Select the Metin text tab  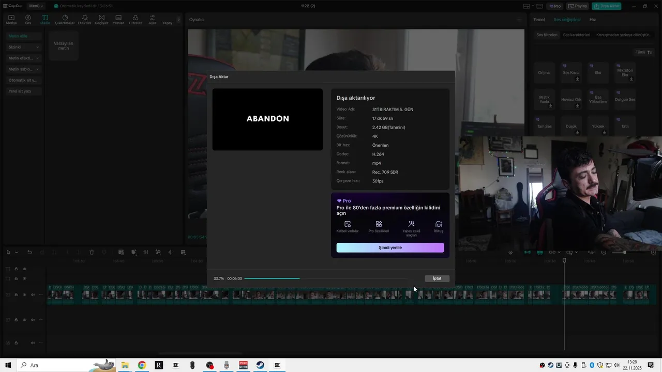coord(45,20)
